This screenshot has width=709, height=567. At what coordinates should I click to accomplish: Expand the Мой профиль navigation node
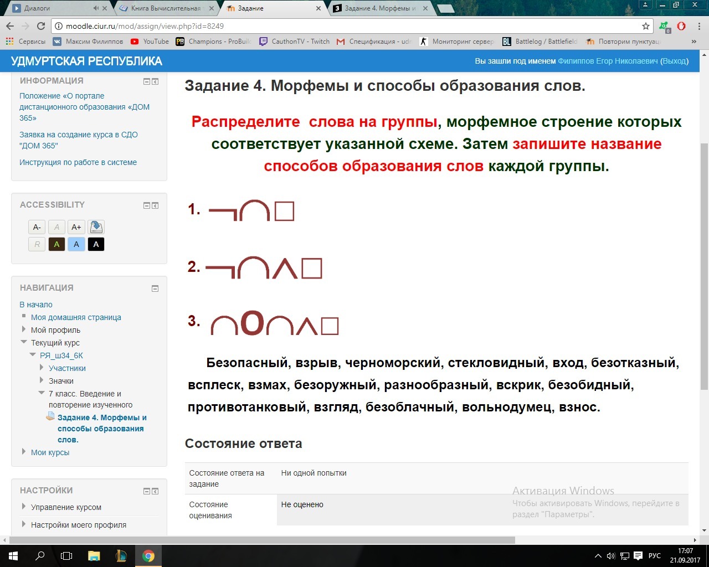(24, 329)
